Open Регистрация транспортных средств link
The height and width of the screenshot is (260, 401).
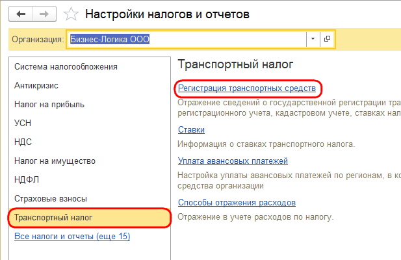coord(247,88)
